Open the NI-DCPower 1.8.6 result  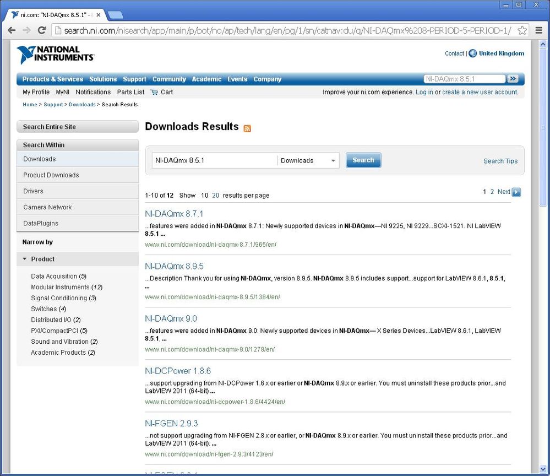click(x=178, y=371)
